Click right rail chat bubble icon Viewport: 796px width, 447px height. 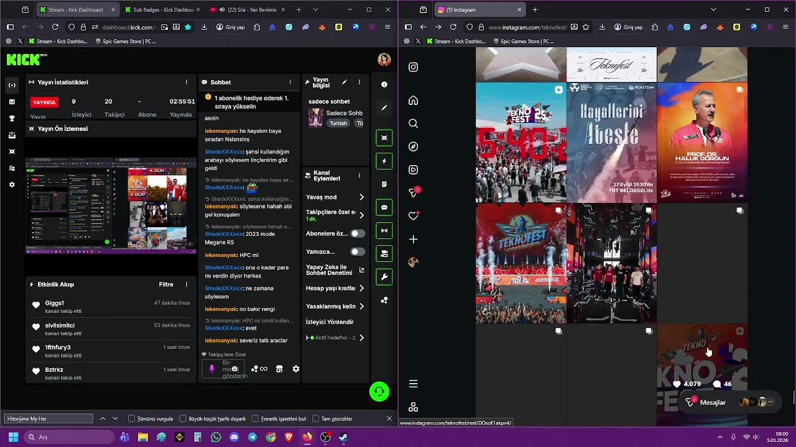384,207
